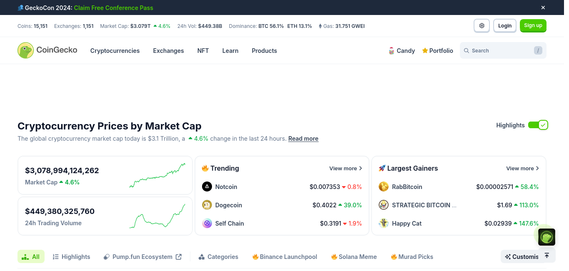Turn off the Highlights toggle switch
This screenshot has height=271, width=569.
[538, 125]
